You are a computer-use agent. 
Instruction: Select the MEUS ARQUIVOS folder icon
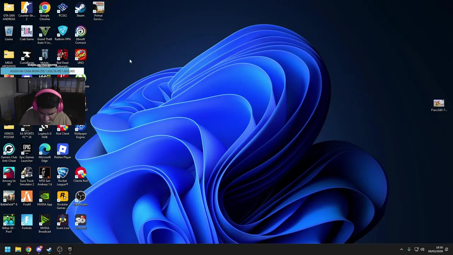pos(9,59)
